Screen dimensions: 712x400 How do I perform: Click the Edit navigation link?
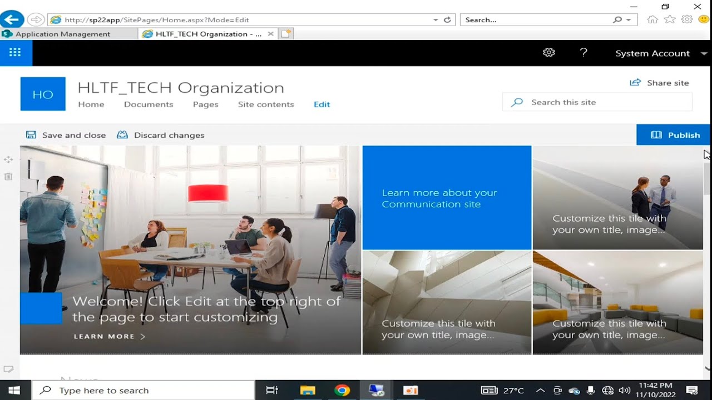click(x=322, y=104)
